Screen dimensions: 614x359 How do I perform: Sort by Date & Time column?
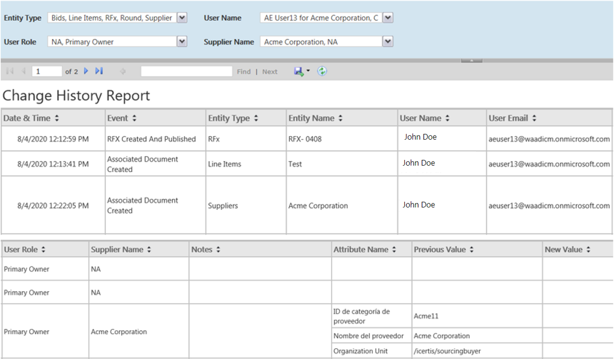[57, 118]
